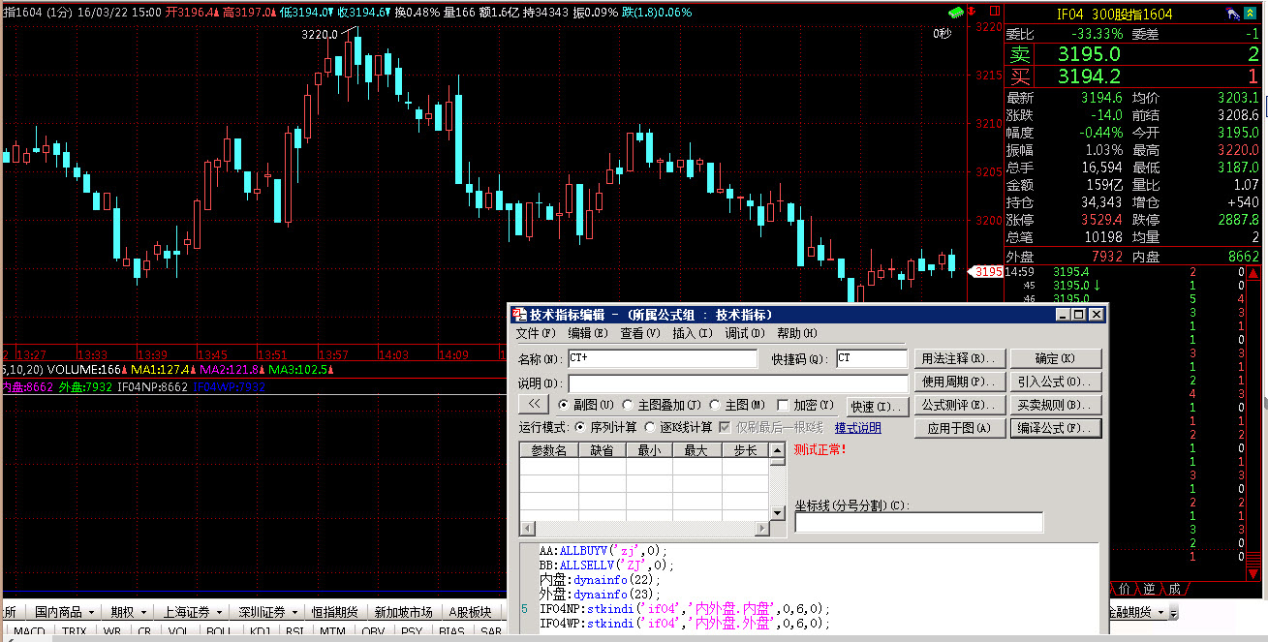1268x642 pixels.
Task: Open the 调试(D) menu in formula editor
Action: pyautogui.click(x=744, y=333)
